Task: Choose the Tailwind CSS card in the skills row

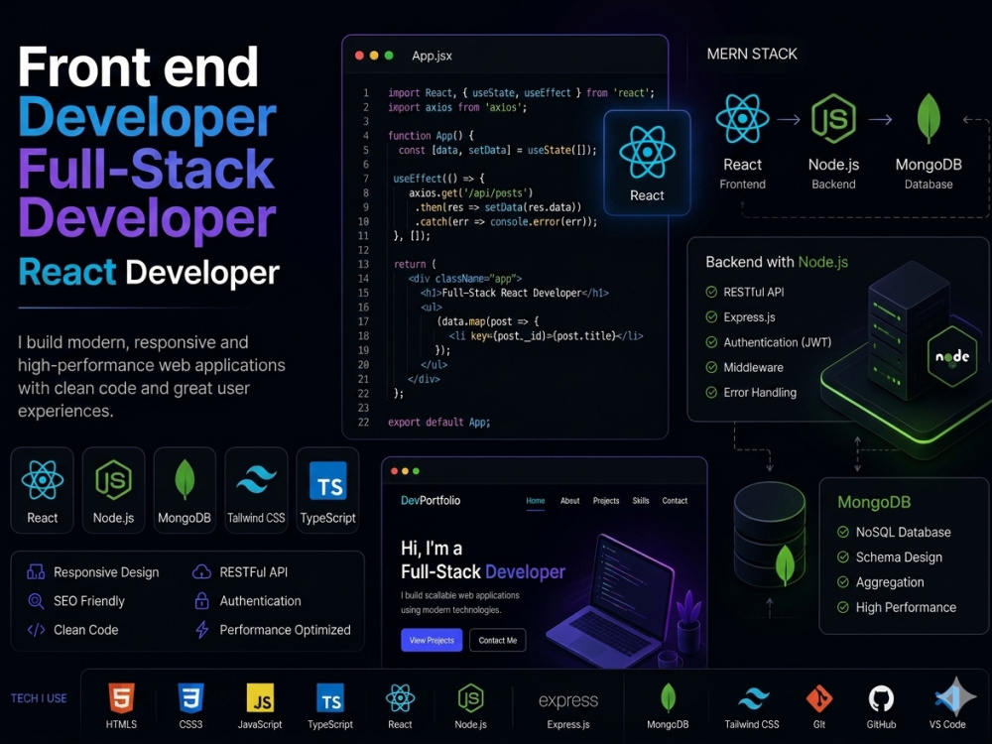Action: pos(256,490)
